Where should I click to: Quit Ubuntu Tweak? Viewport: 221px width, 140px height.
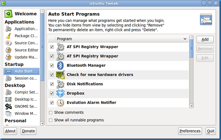[211, 131]
